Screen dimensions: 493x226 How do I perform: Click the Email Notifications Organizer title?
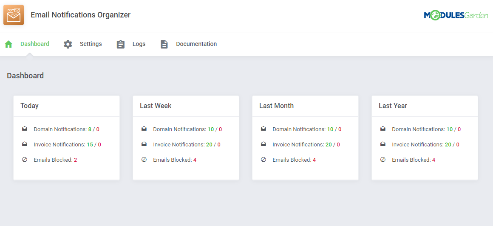pos(80,15)
